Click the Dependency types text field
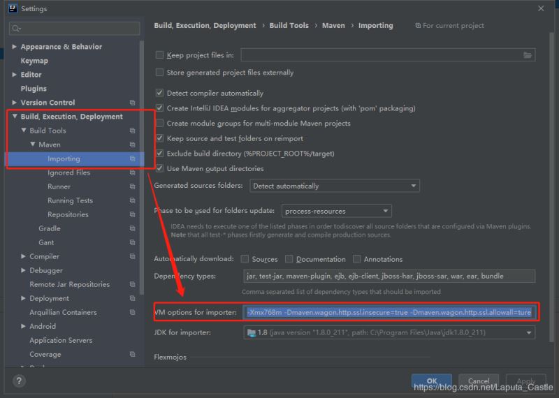Viewport: 559px width, 398px height. click(x=389, y=276)
